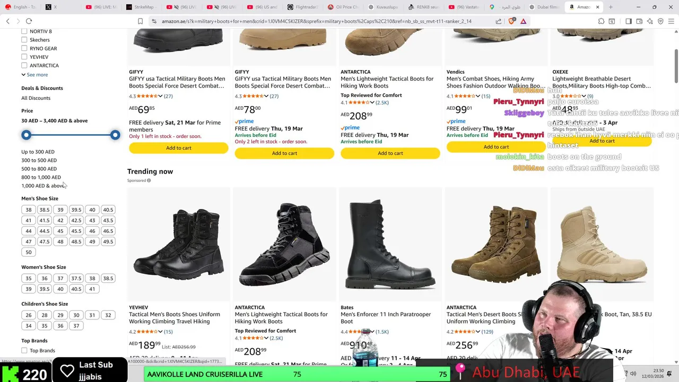Open new tab with plus icon
The width and height of the screenshot is (679, 382).
click(611, 7)
